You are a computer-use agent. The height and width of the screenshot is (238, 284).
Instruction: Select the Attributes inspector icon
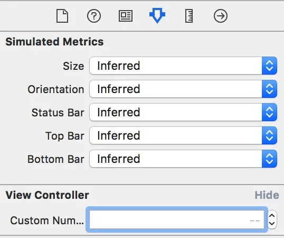157,15
